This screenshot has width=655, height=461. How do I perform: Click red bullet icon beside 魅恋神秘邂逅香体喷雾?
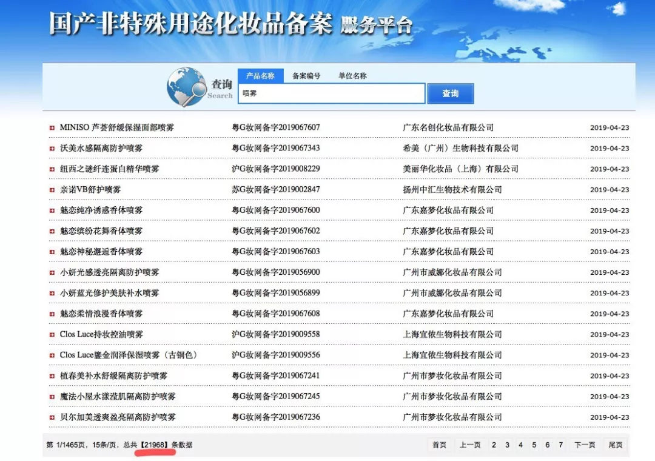[x=52, y=252]
